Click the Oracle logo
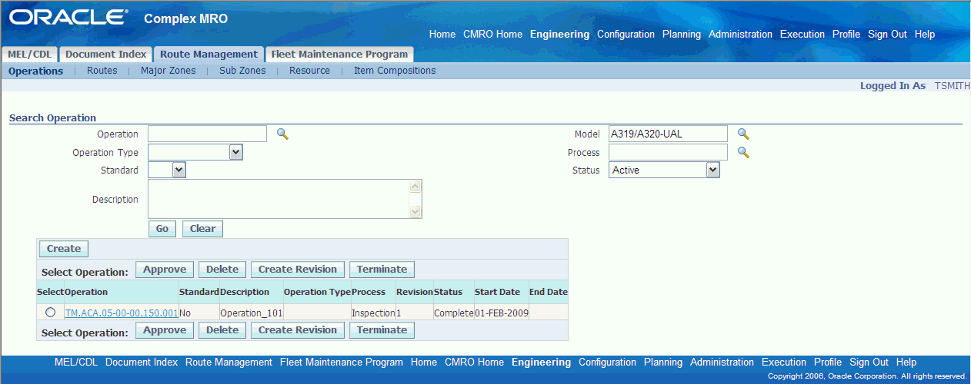 point(68,17)
